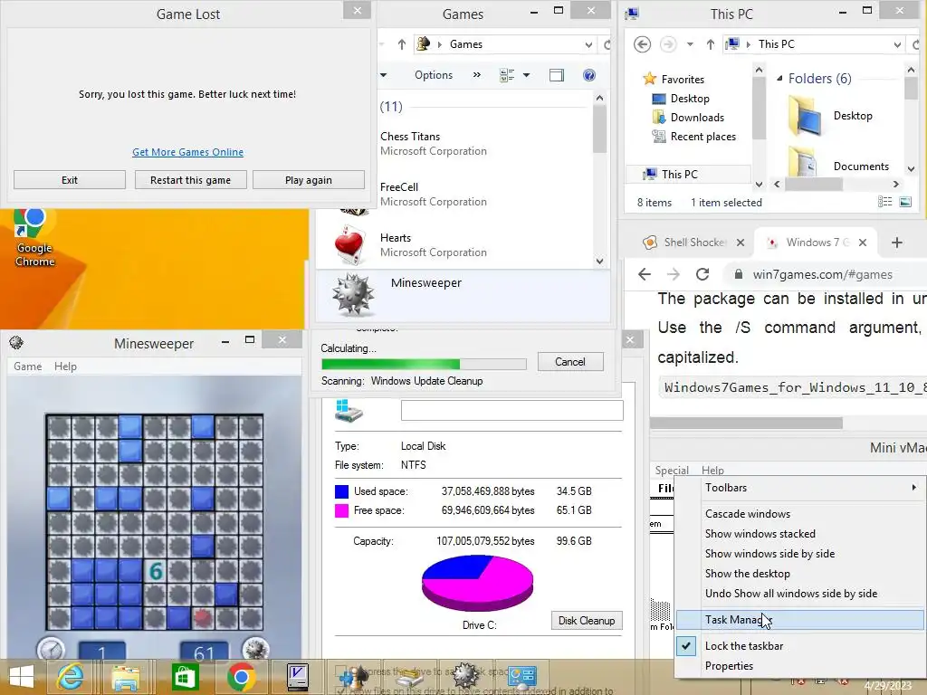Collapse the Folders (6) group
The image size is (927, 695).
779,78
